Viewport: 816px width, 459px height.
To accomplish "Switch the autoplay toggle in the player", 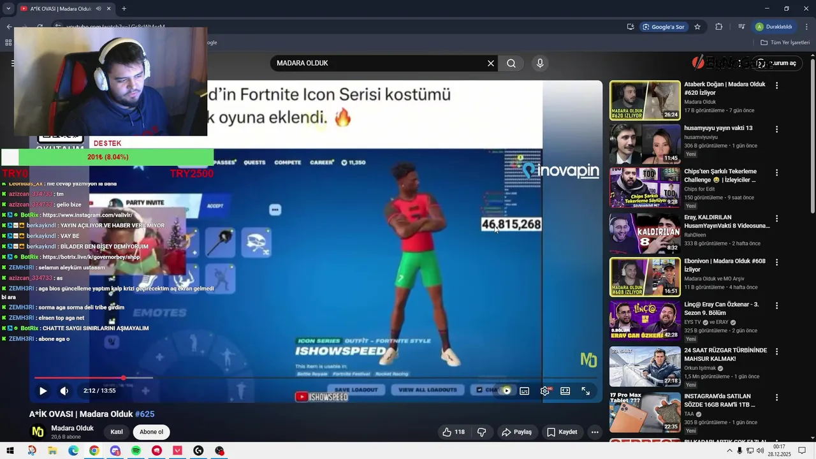I will click(x=504, y=391).
